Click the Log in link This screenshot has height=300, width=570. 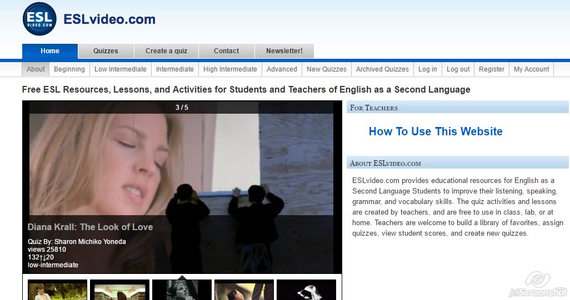pos(428,69)
